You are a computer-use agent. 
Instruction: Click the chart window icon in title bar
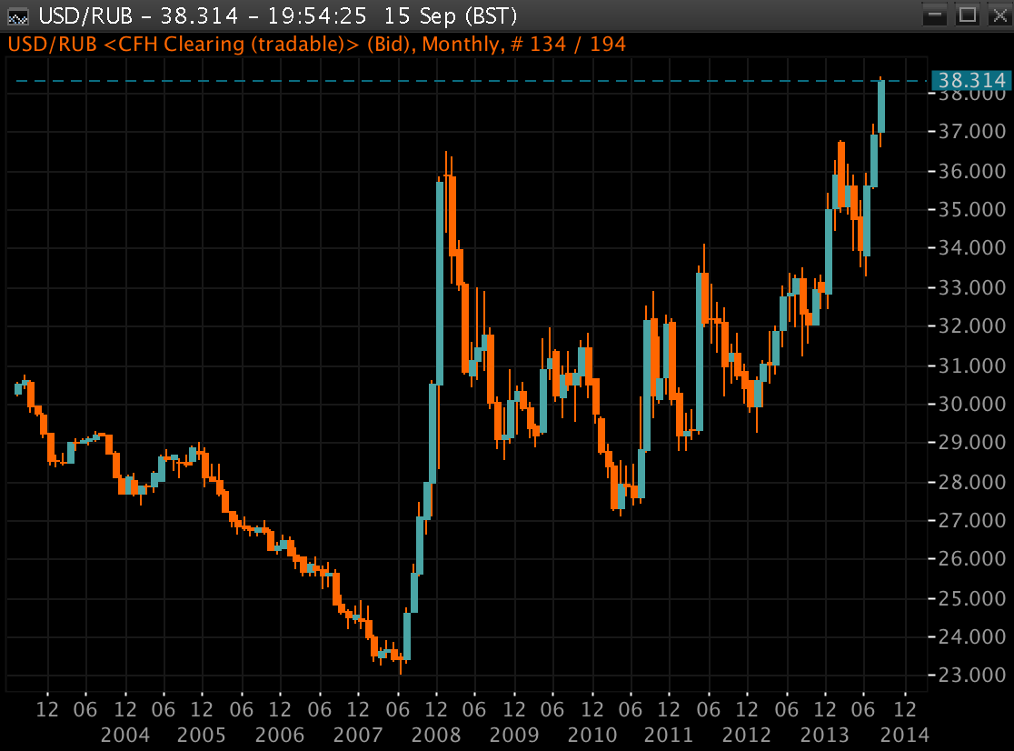coord(18,15)
